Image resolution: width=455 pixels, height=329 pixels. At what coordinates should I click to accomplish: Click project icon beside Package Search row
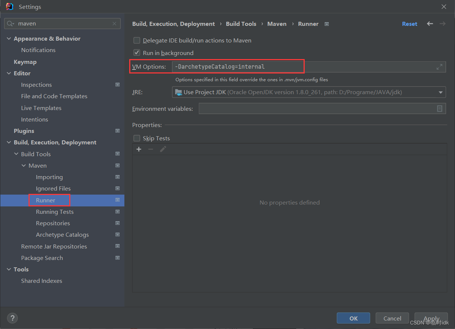coord(117,258)
